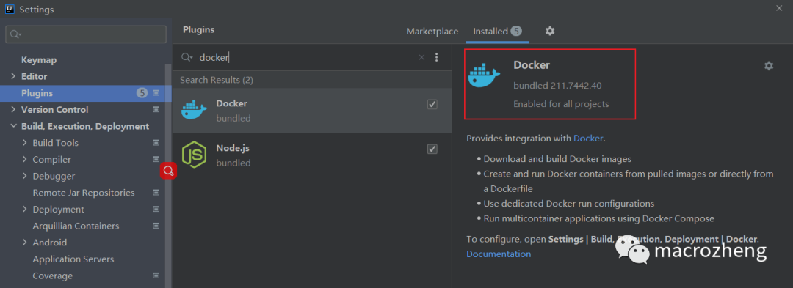Click the Docker whale icon in results

(x=194, y=111)
